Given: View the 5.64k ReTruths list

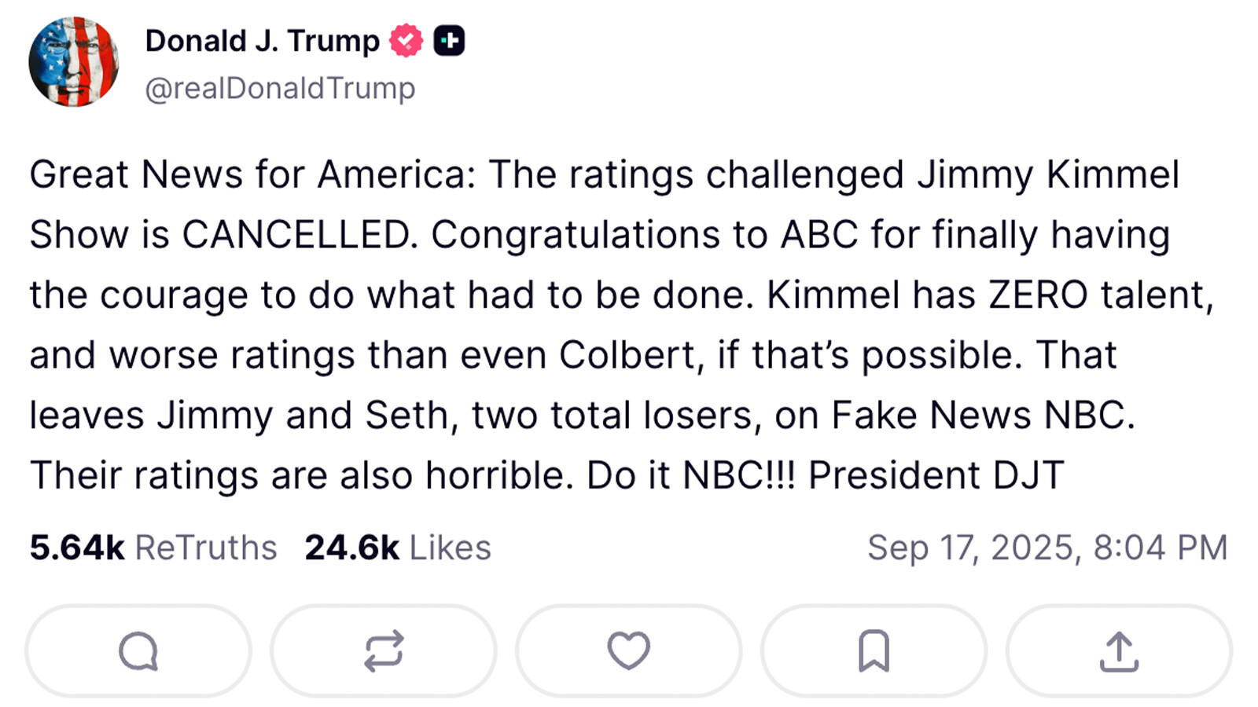Looking at the screenshot, I should [x=153, y=548].
